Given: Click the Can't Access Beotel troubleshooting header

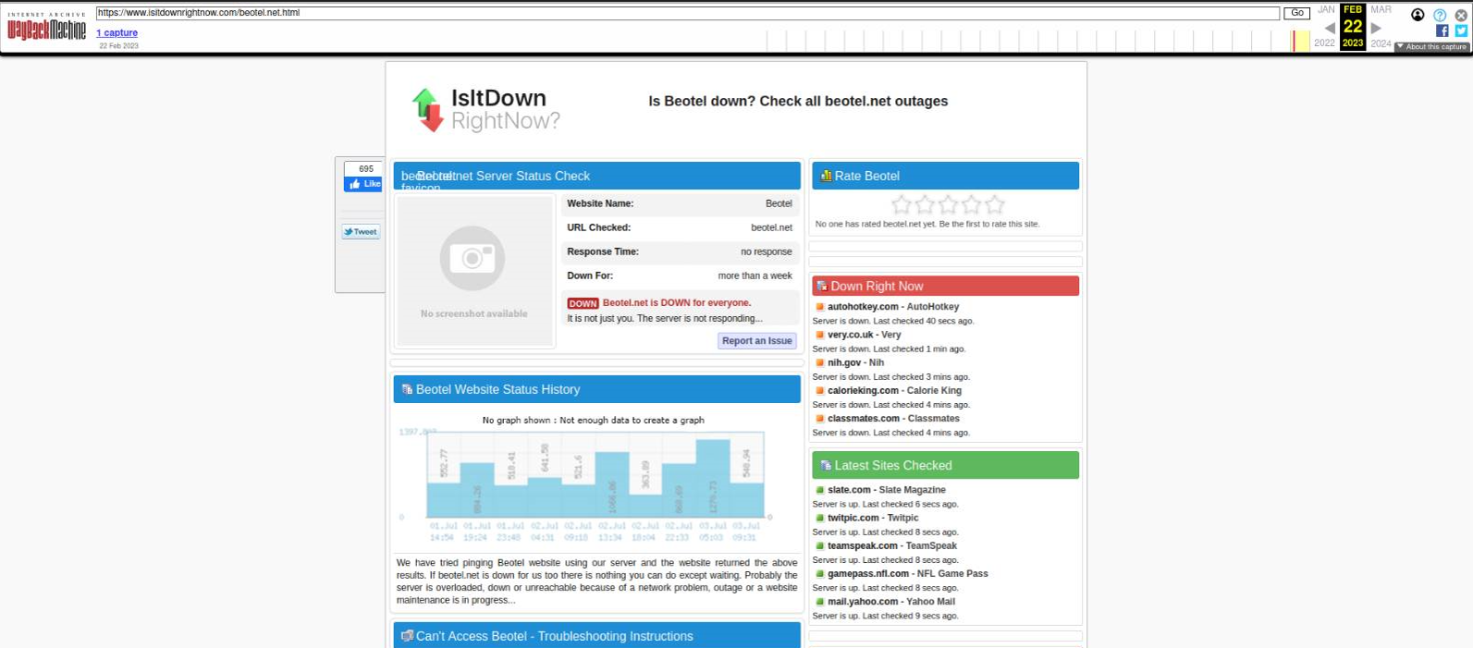Looking at the screenshot, I should tap(597, 635).
